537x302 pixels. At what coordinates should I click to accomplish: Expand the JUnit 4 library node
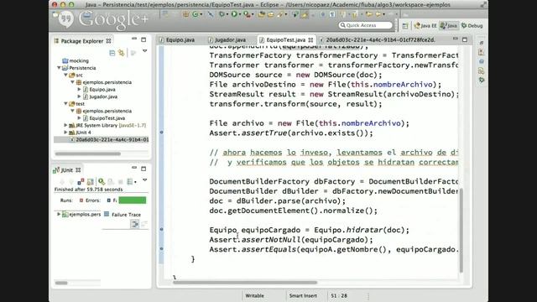[x=65, y=133]
